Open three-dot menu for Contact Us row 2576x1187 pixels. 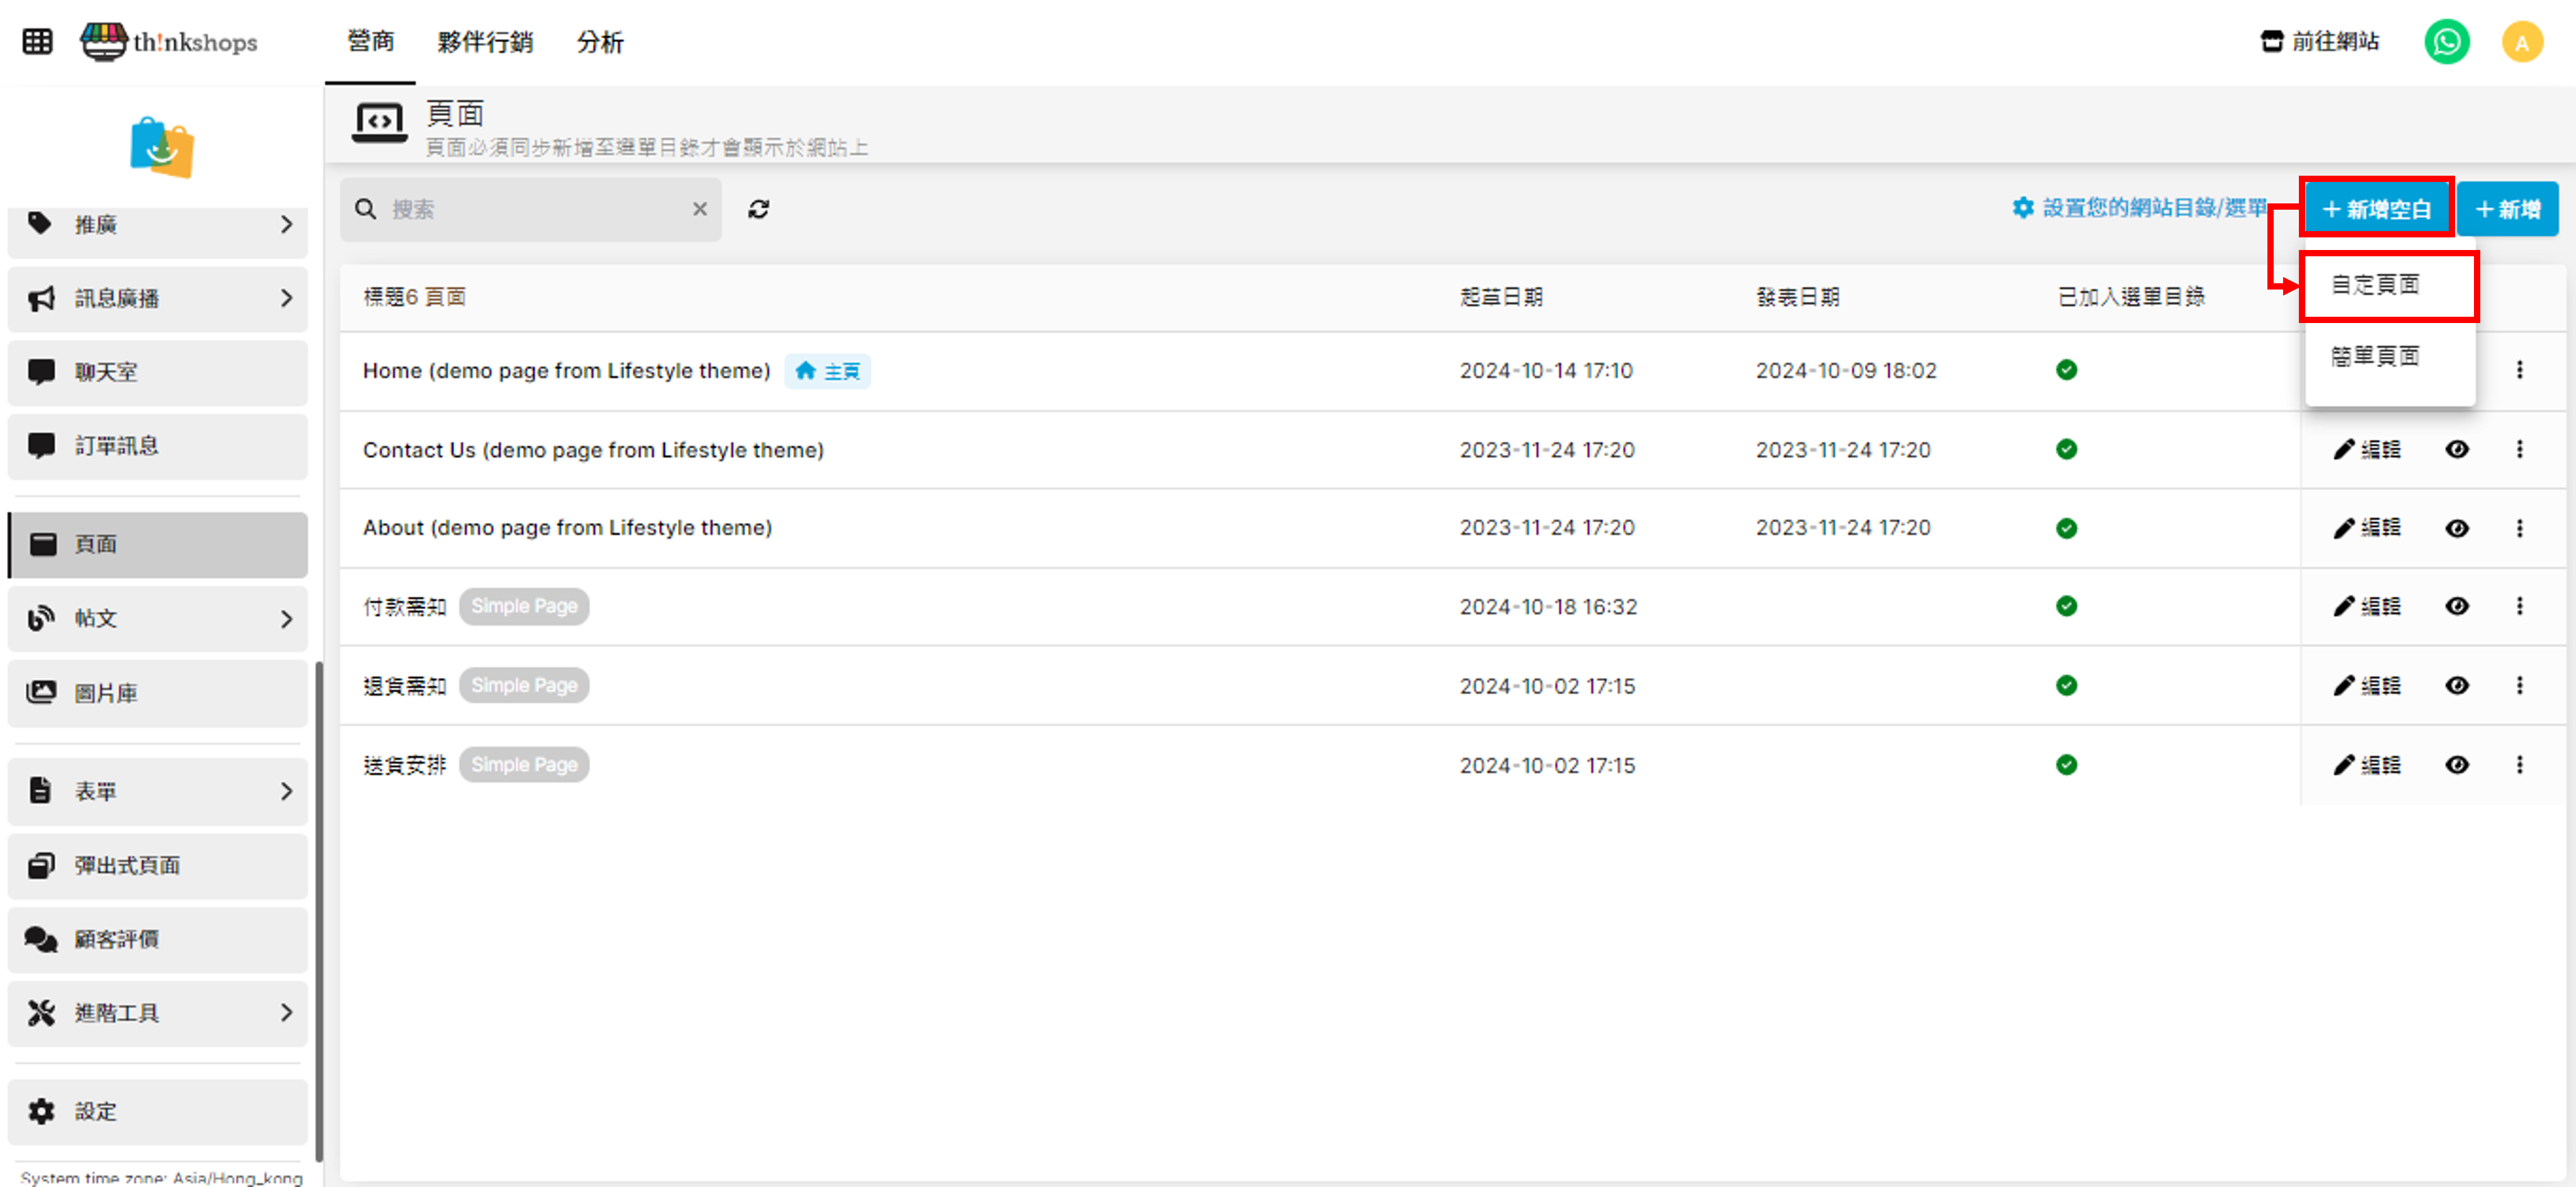[x=2519, y=449]
